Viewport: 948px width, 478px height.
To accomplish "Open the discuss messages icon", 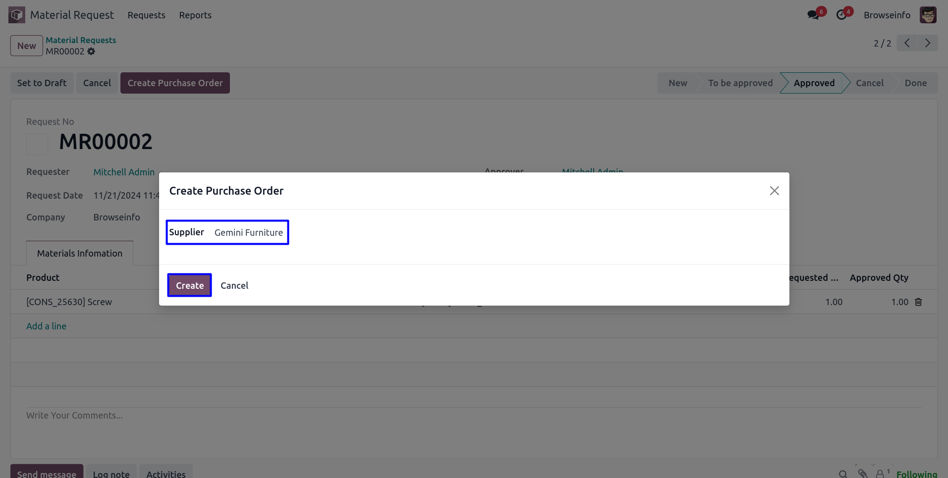I will click(813, 15).
